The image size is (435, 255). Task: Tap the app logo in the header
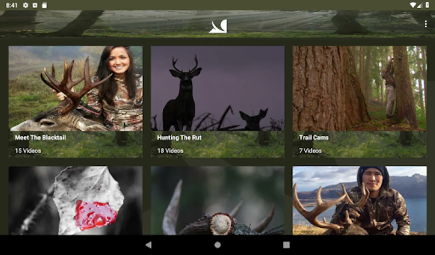218,26
